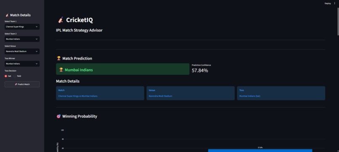
Task: Click the trophy icon beside Match Prediction
Action: (x=58, y=58)
